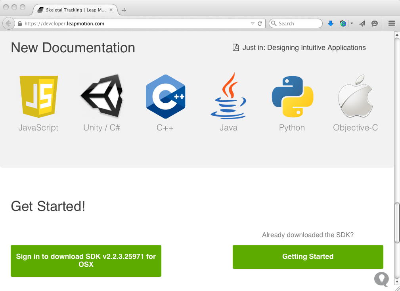Viewport: 400px width, 291px height.
Task: Open the Java documentation logo
Action: coord(228,96)
